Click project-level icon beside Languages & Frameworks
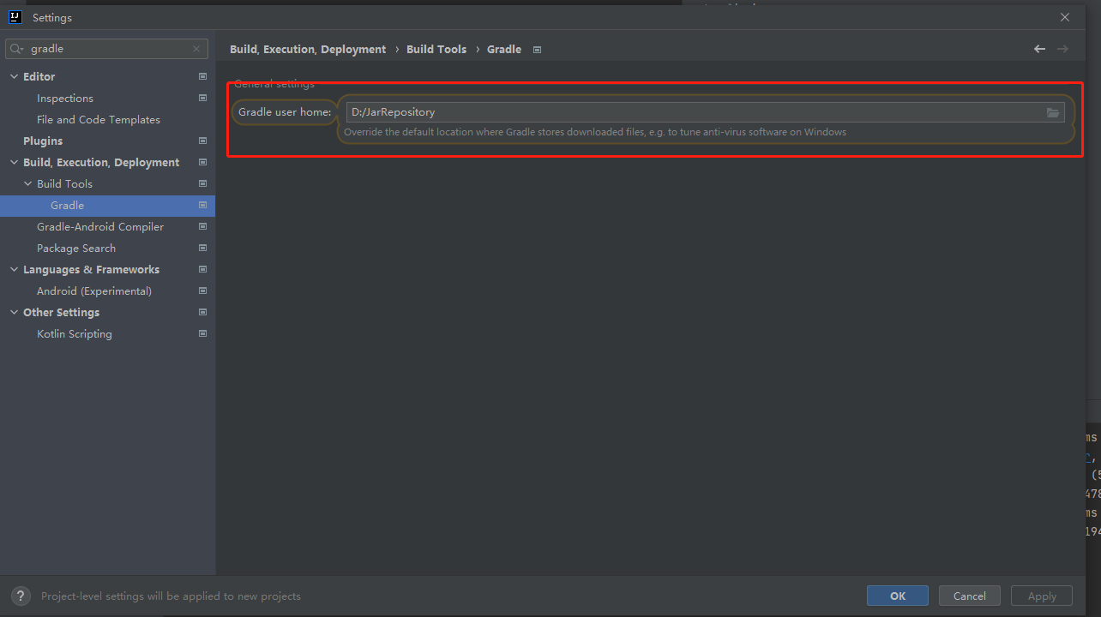The width and height of the screenshot is (1101, 617). (x=202, y=269)
